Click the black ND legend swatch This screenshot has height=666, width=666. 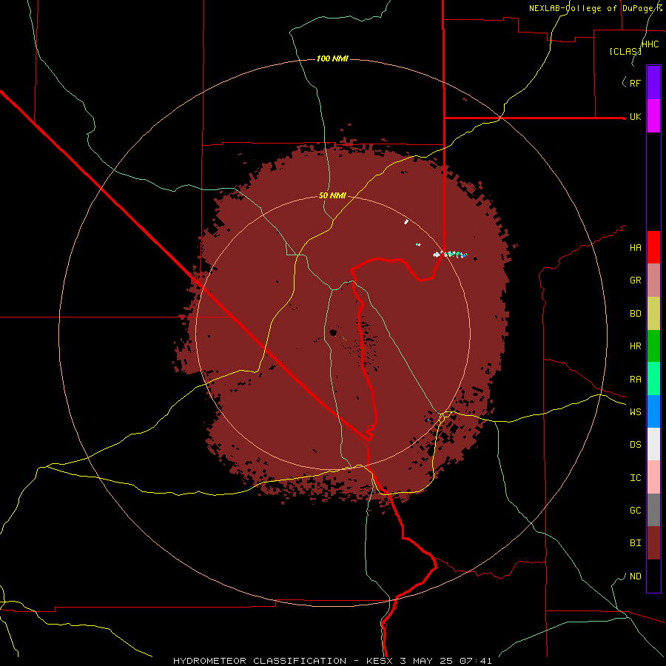pyautogui.click(x=653, y=576)
